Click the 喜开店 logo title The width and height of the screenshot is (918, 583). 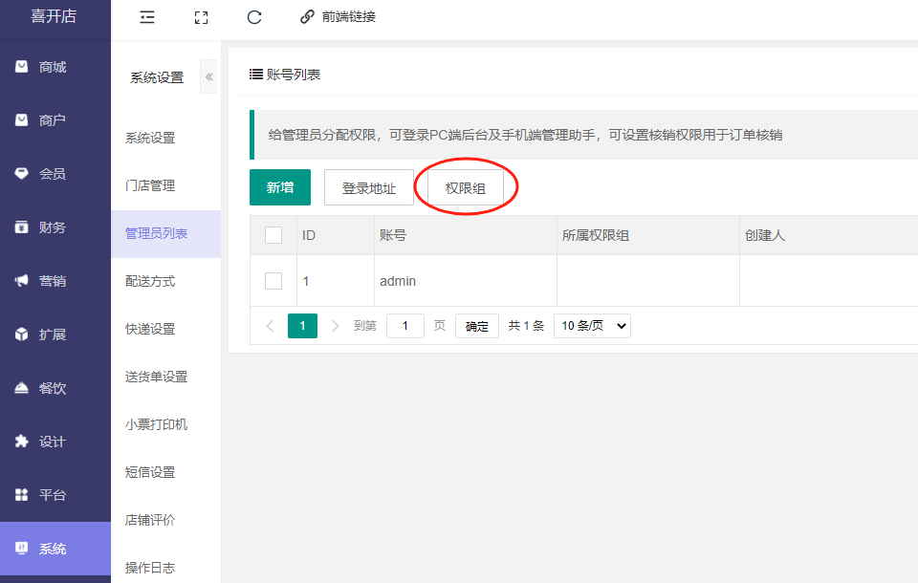pos(54,16)
